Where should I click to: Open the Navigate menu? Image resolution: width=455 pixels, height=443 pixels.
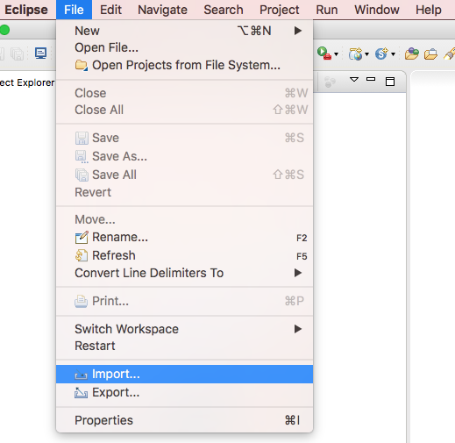(x=162, y=10)
